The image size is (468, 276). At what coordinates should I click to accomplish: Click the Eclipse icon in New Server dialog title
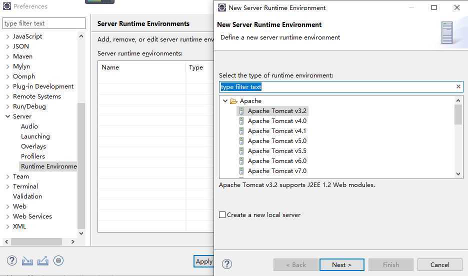tap(222, 7)
